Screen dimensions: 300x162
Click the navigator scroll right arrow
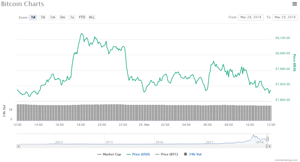click(x=270, y=146)
